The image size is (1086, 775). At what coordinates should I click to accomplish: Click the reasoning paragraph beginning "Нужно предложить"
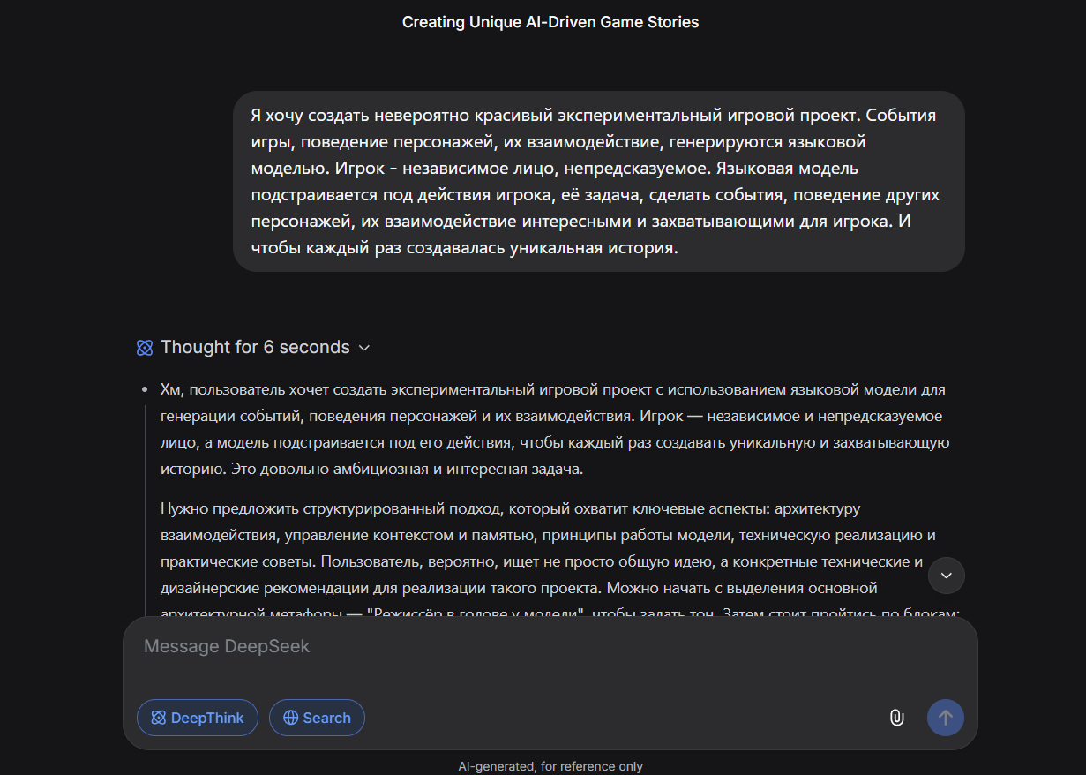pos(559,561)
